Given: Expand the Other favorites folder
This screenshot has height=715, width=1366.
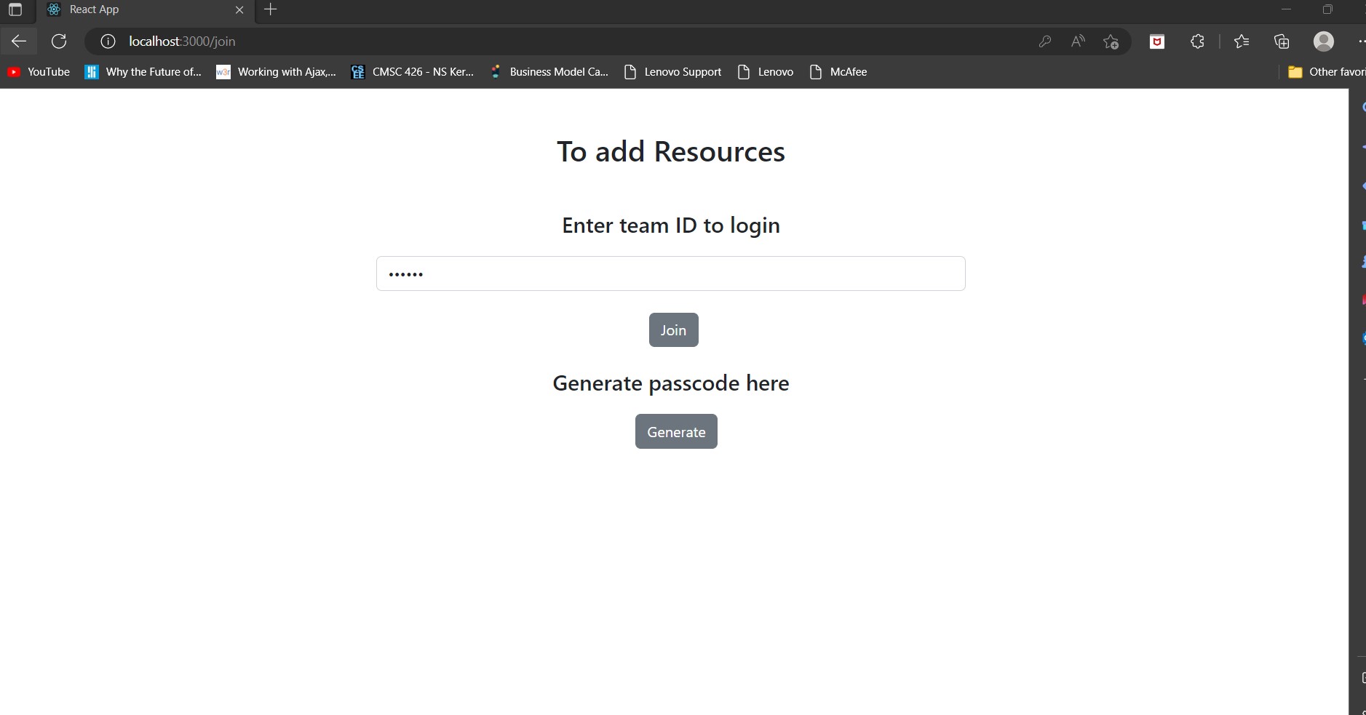Looking at the screenshot, I should point(1325,71).
